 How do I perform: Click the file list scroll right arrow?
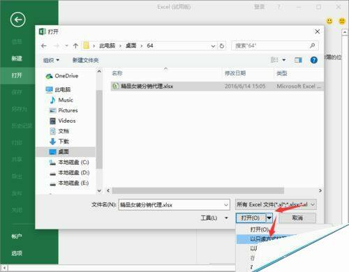(x=320, y=190)
